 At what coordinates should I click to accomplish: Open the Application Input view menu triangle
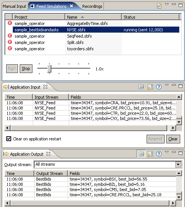tap(167, 85)
